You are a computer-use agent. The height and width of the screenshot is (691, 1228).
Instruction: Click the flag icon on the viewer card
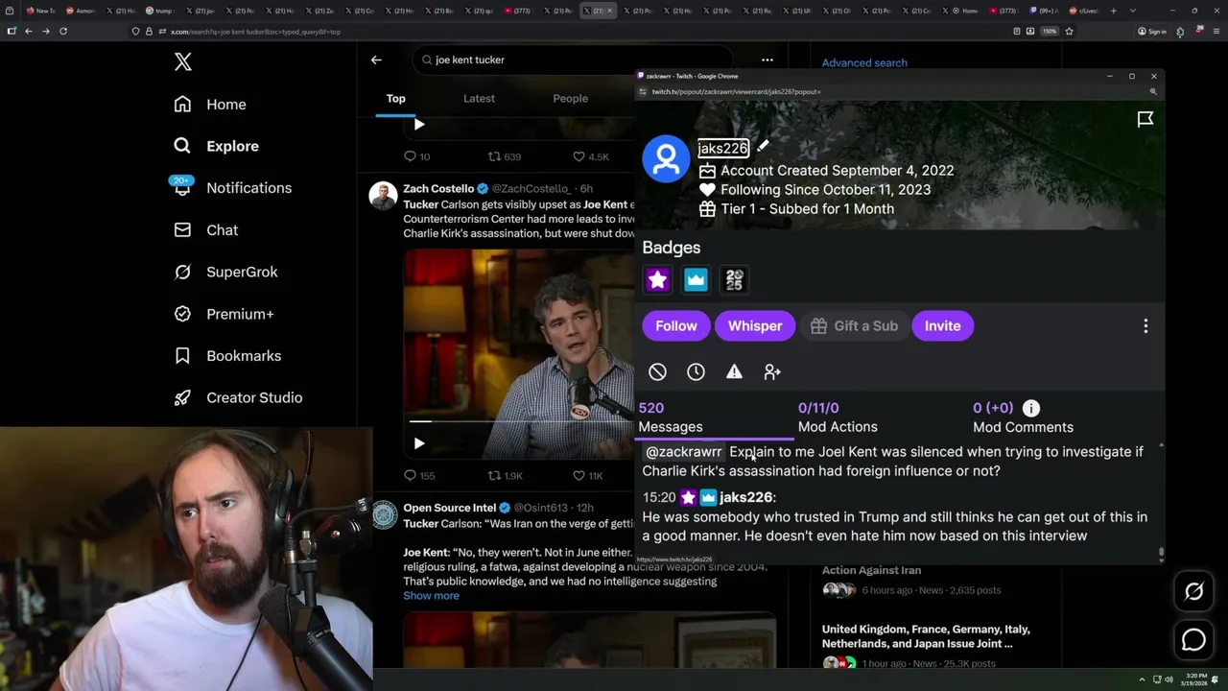pyautogui.click(x=1145, y=120)
